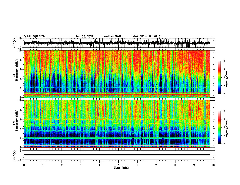Click the "-3" label on ch.1 color bar
This screenshot has width=240, height=185.
coord(223,61)
